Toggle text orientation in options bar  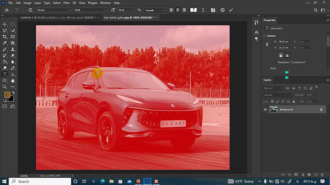click(x=30, y=10)
